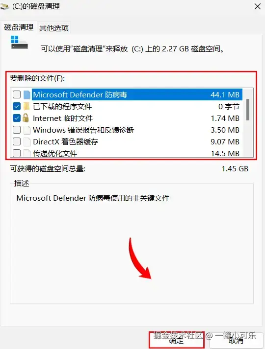Check the 传递优化文件 checkbox
This screenshot has width=265, height=349.
[x=17, y=153]
